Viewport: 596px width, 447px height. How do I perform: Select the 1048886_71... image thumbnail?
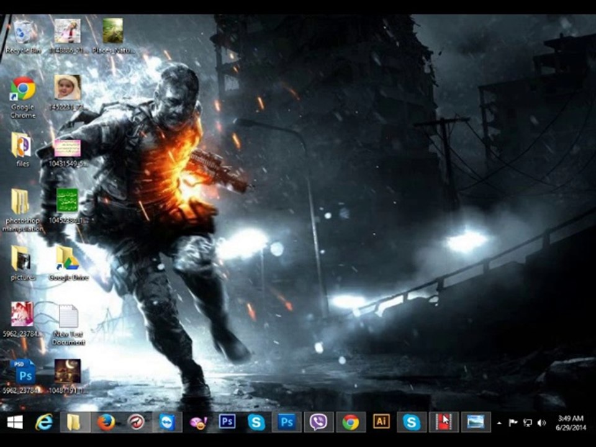pyautogui.click(x=68, y=36)
